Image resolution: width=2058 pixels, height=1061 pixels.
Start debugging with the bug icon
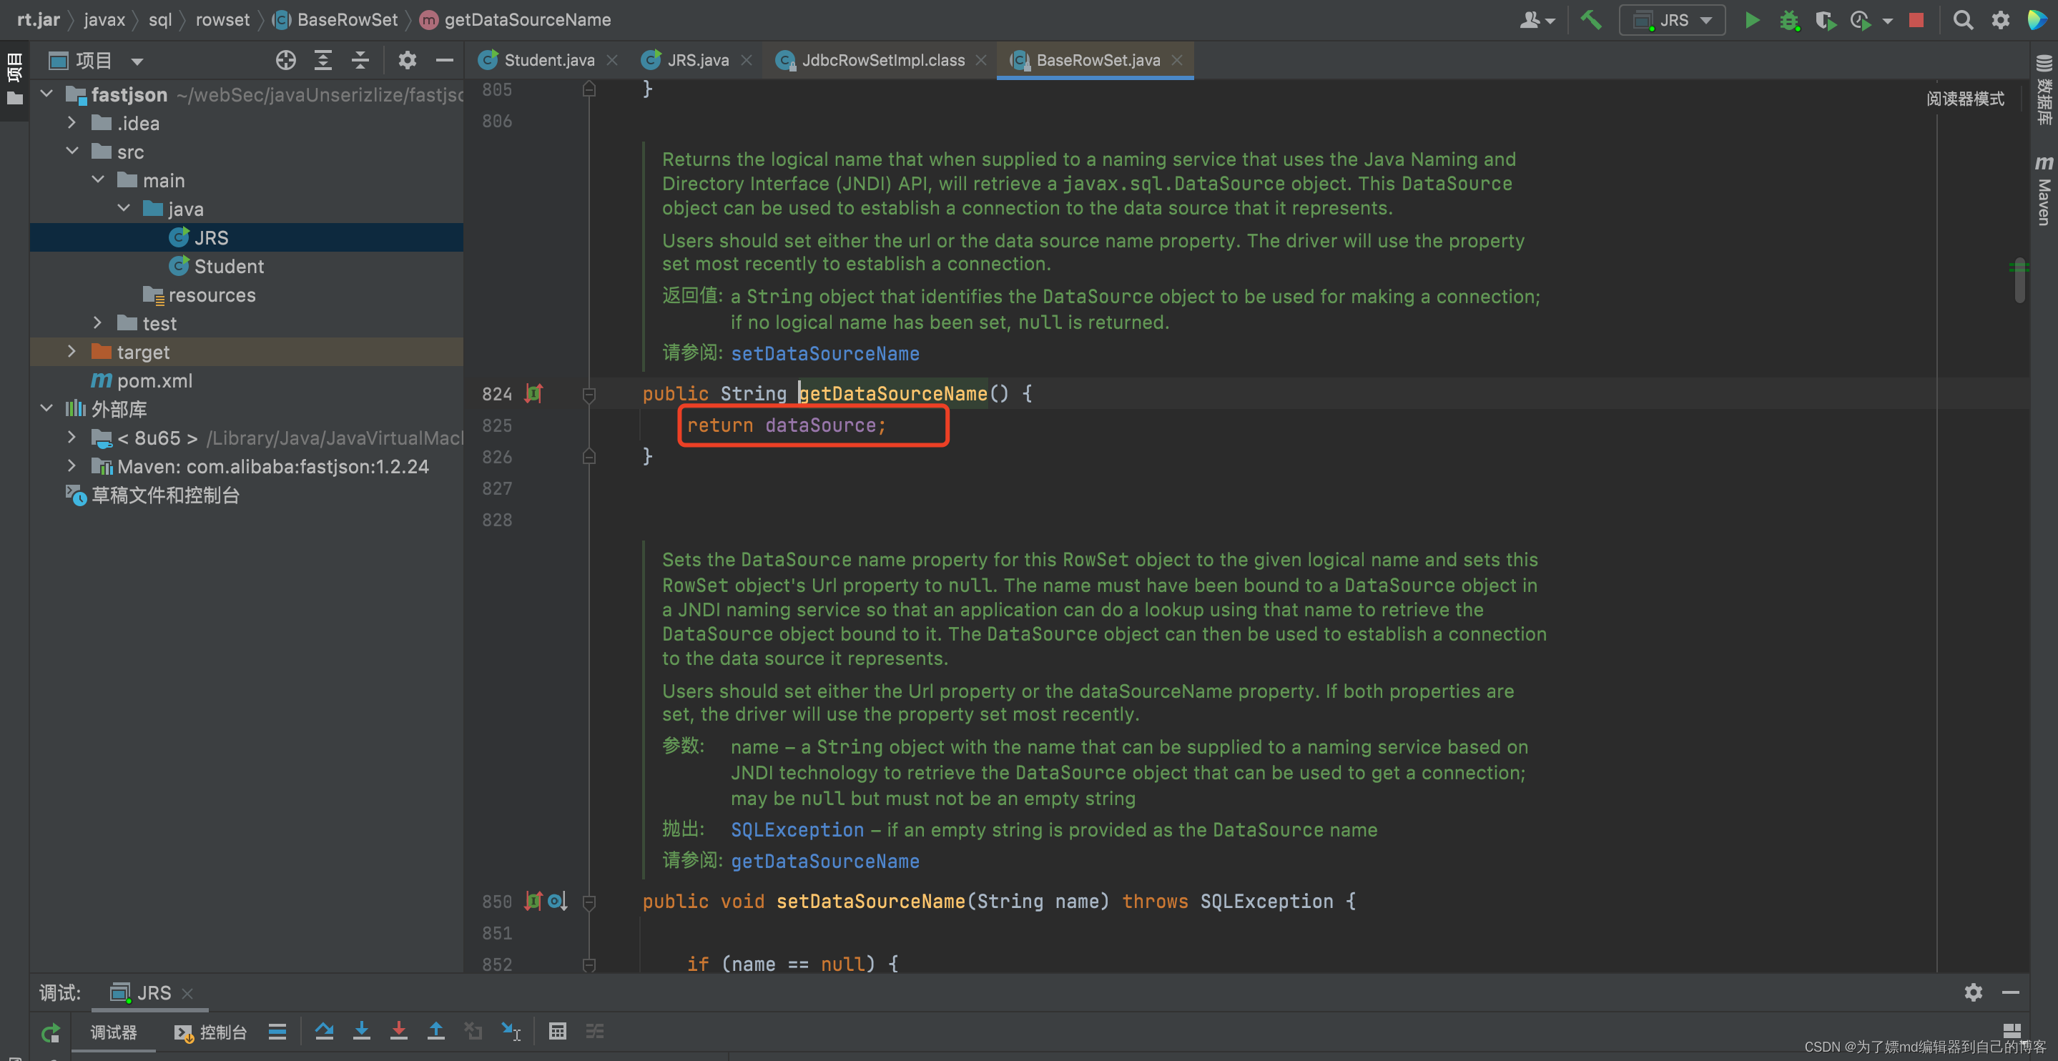coord(1788,20)
